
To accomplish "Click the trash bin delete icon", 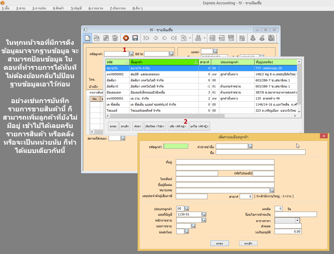I will pyautogui.click(x=115, y=38).
